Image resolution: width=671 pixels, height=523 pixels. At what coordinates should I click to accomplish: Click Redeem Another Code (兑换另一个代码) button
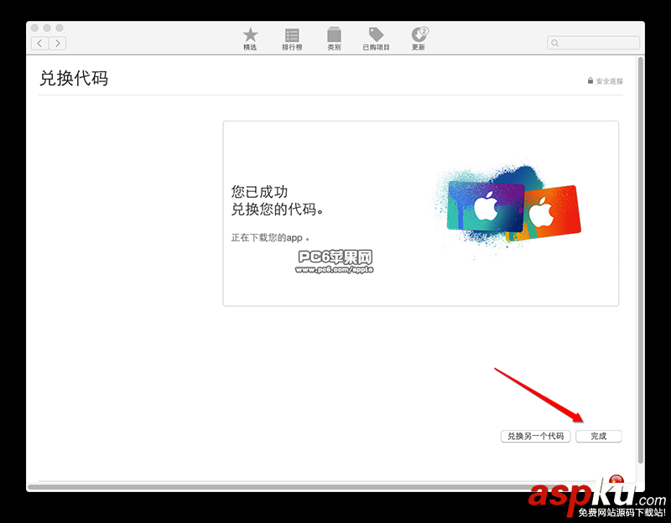(x=535, y=436)
